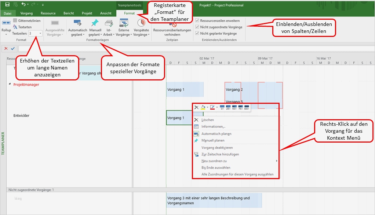Switch to the Ansicht tab
Screen dimensions: 375x215
tap(106, 14)
